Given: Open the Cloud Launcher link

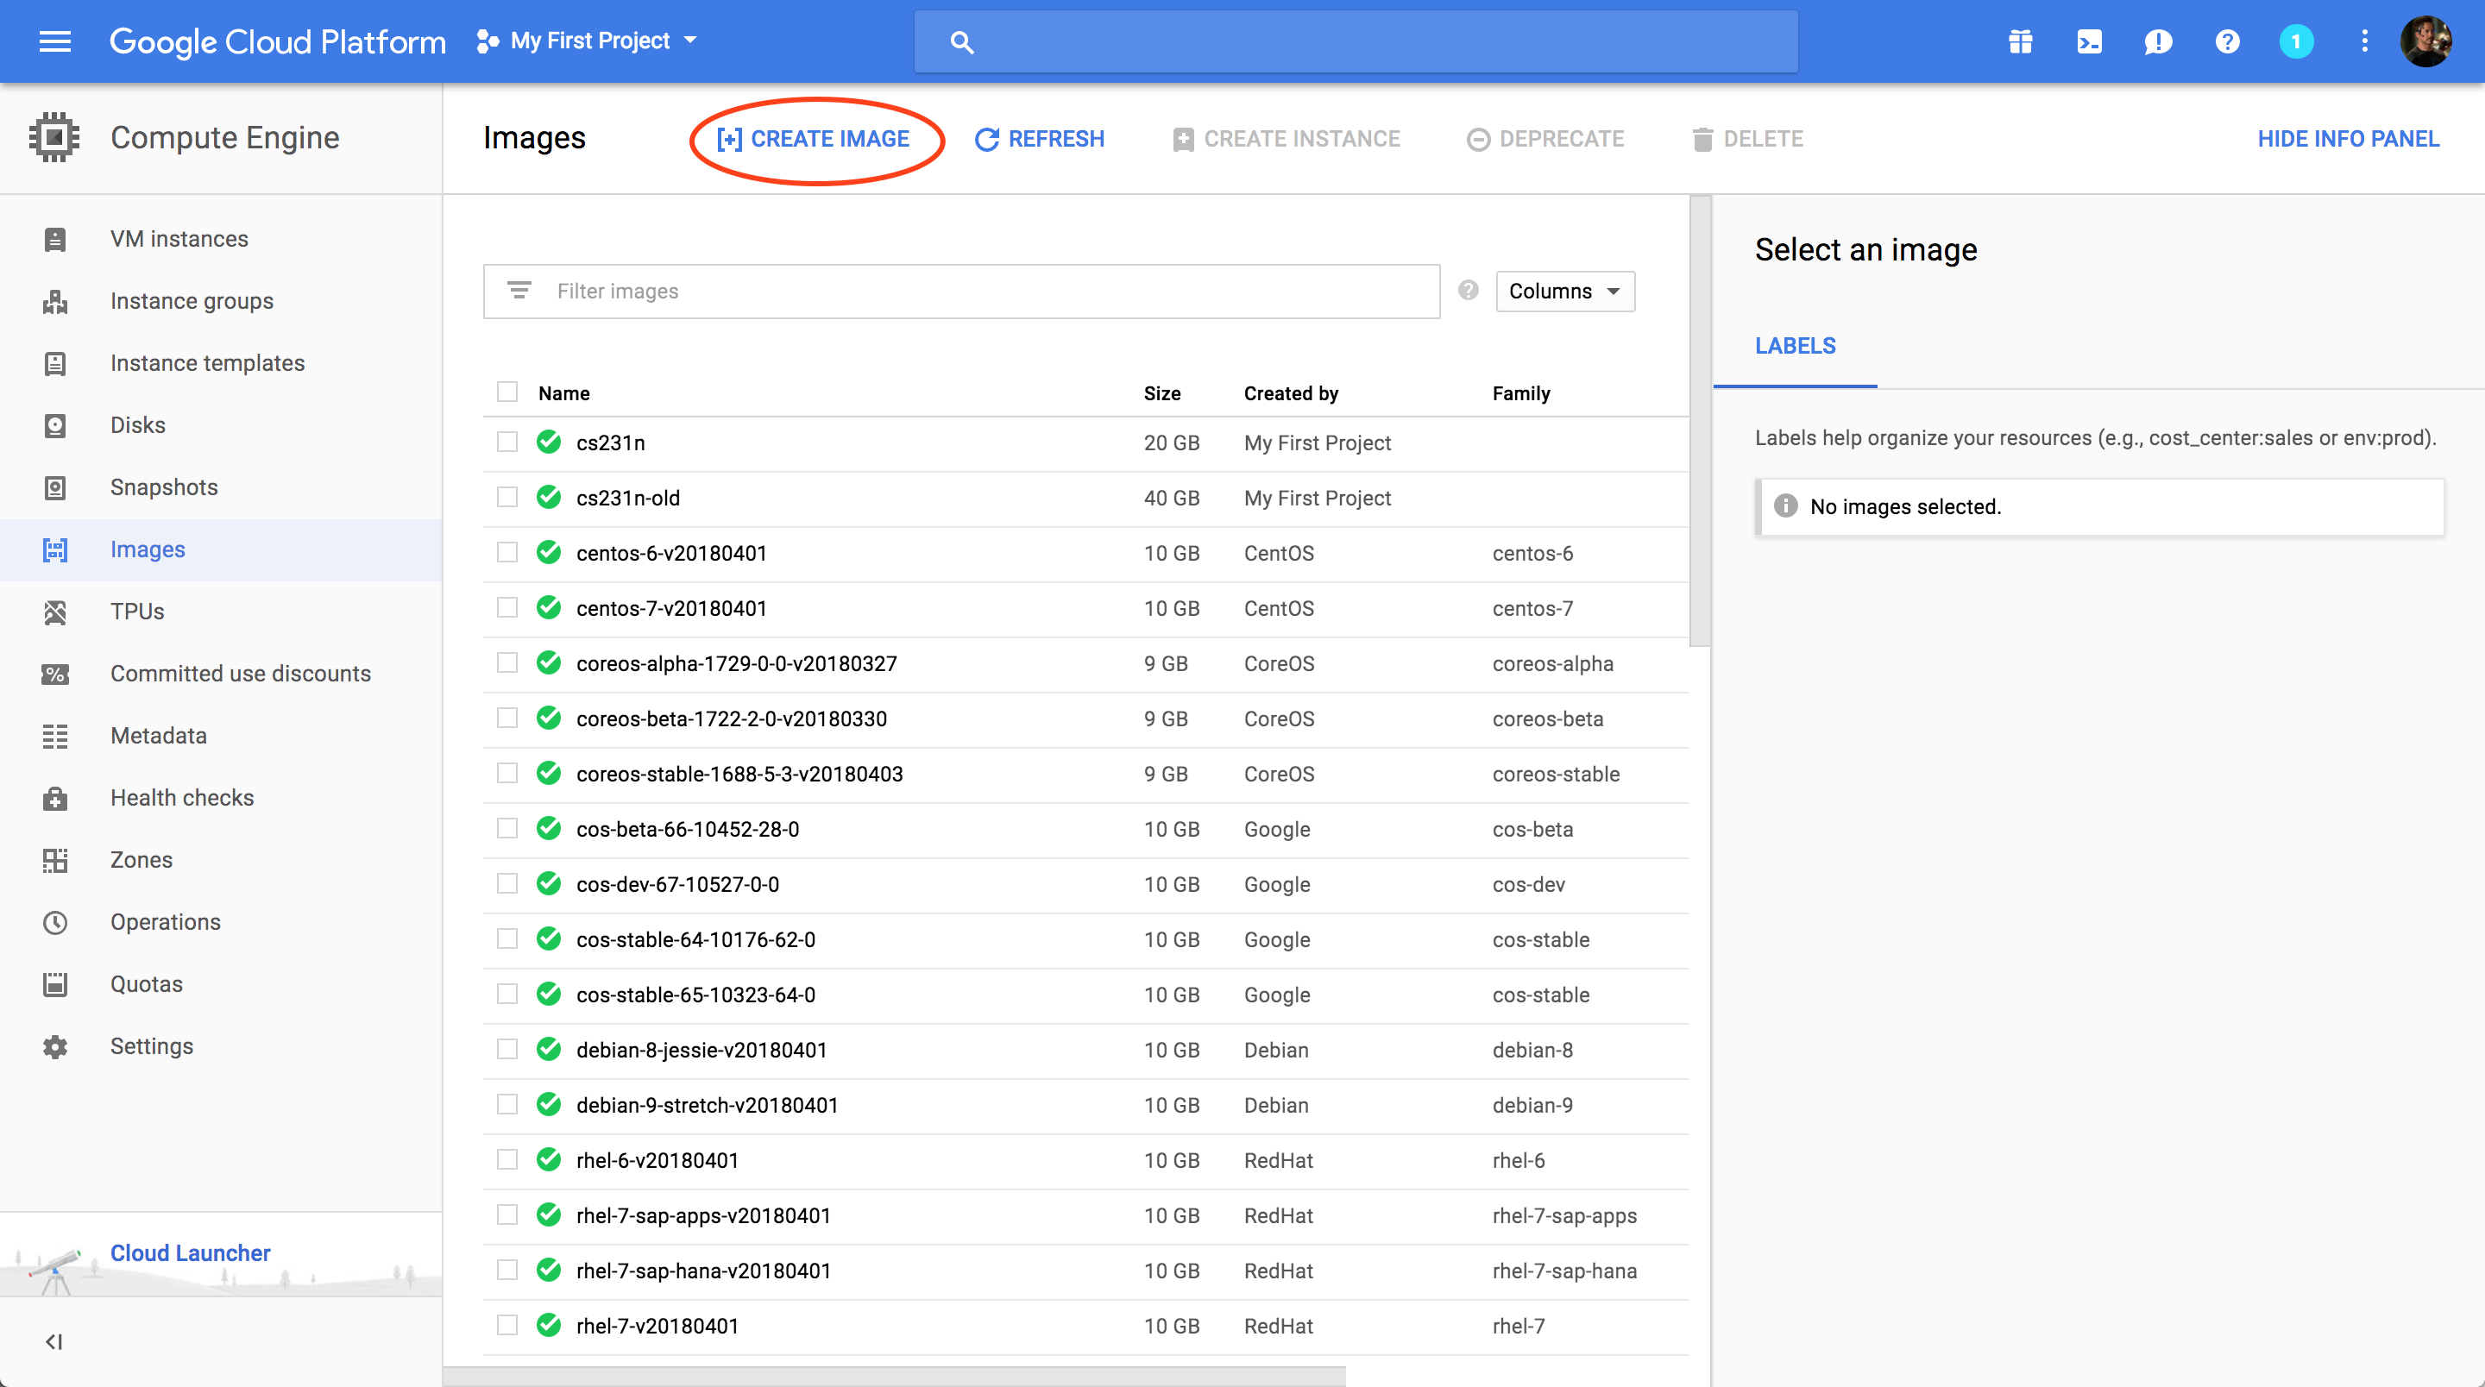Looking at the screenshot, I should 190,1253.
